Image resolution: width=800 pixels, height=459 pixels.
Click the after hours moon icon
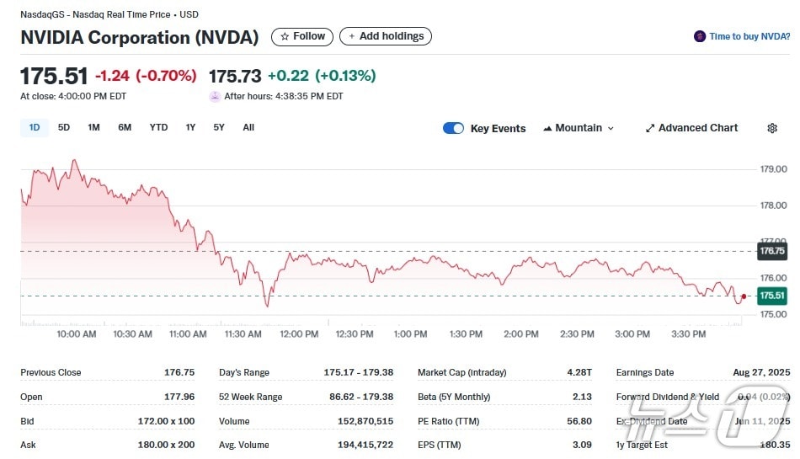[215, 96]
